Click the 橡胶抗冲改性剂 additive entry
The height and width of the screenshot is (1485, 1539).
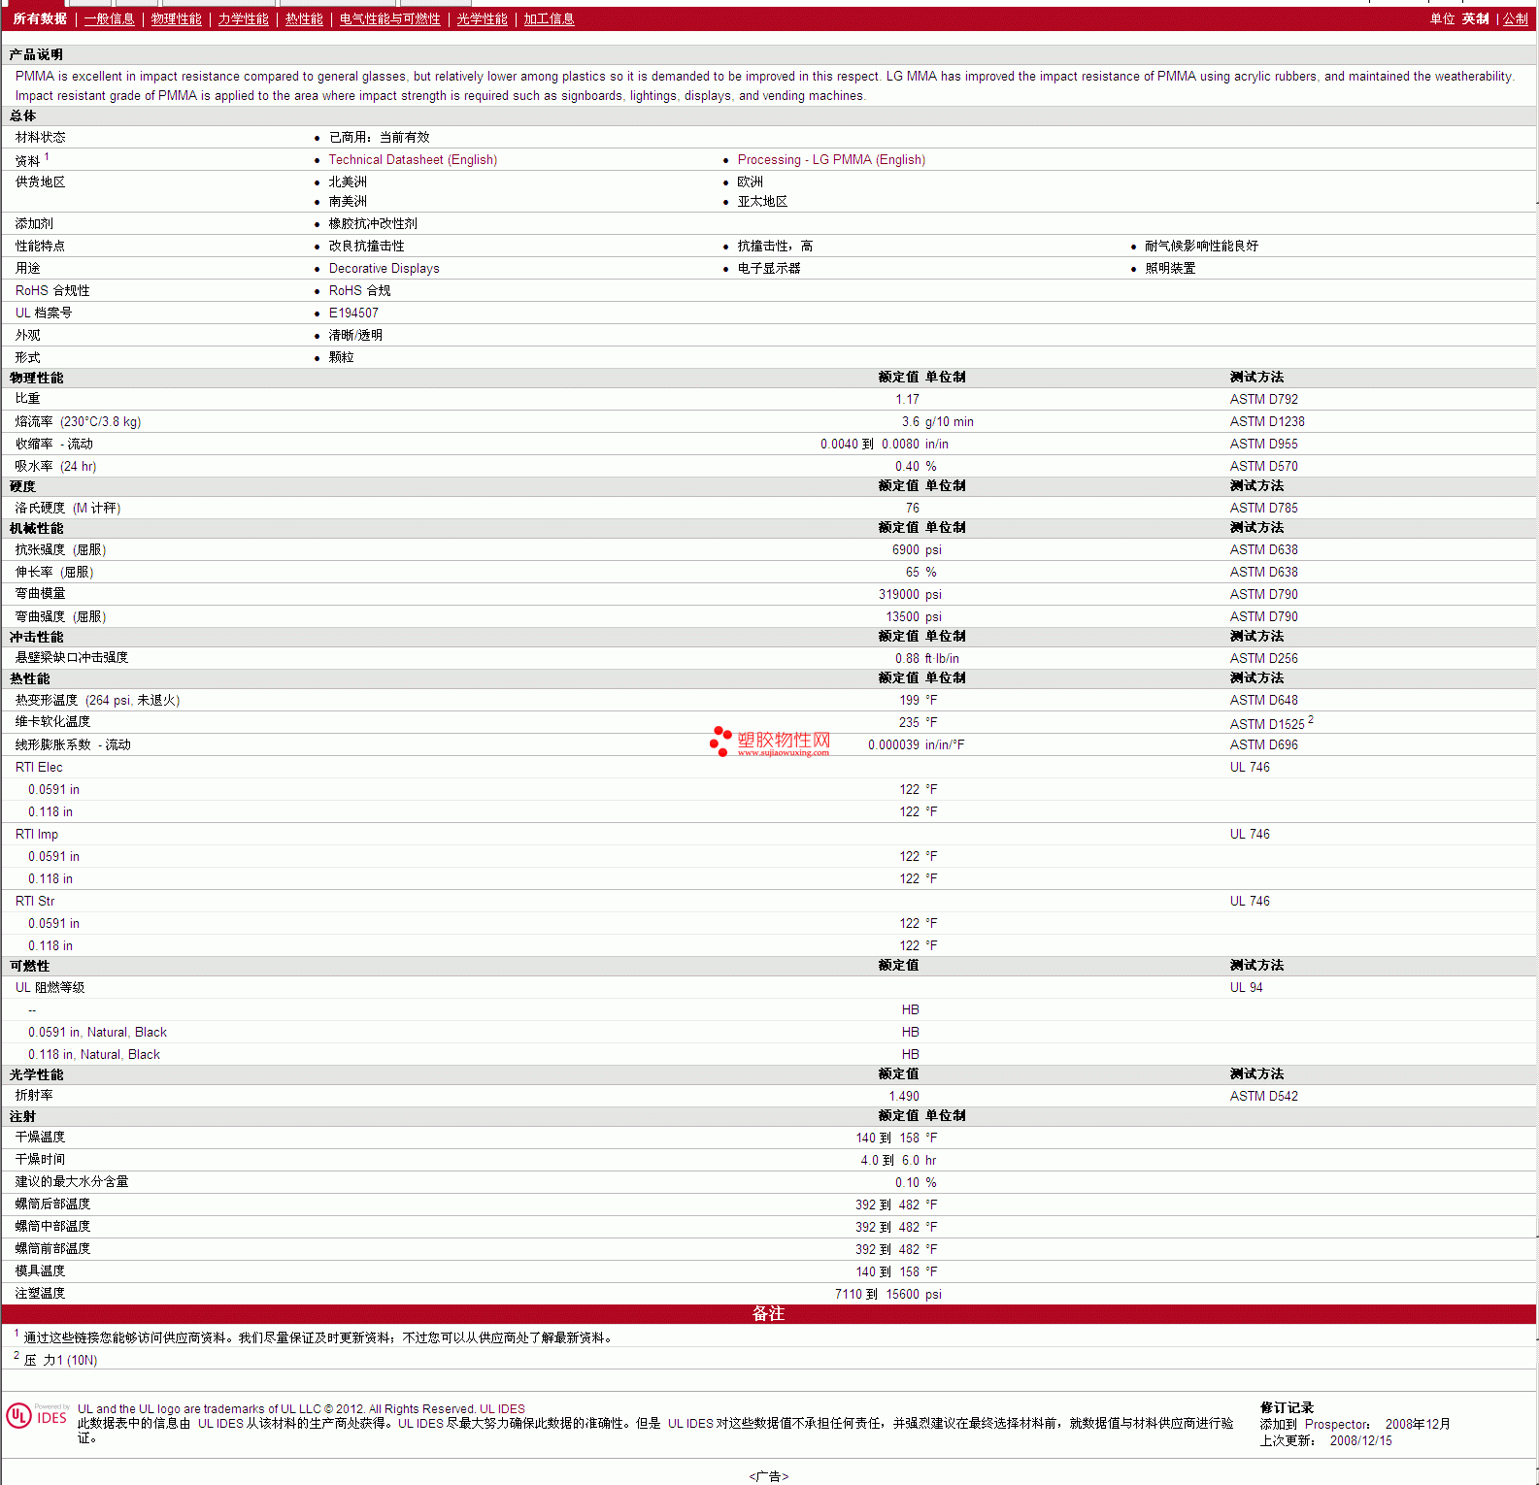click(373, 224)
